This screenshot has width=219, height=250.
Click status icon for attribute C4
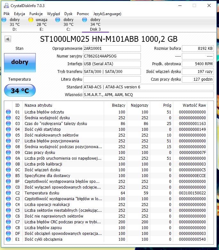coord(8,204)
